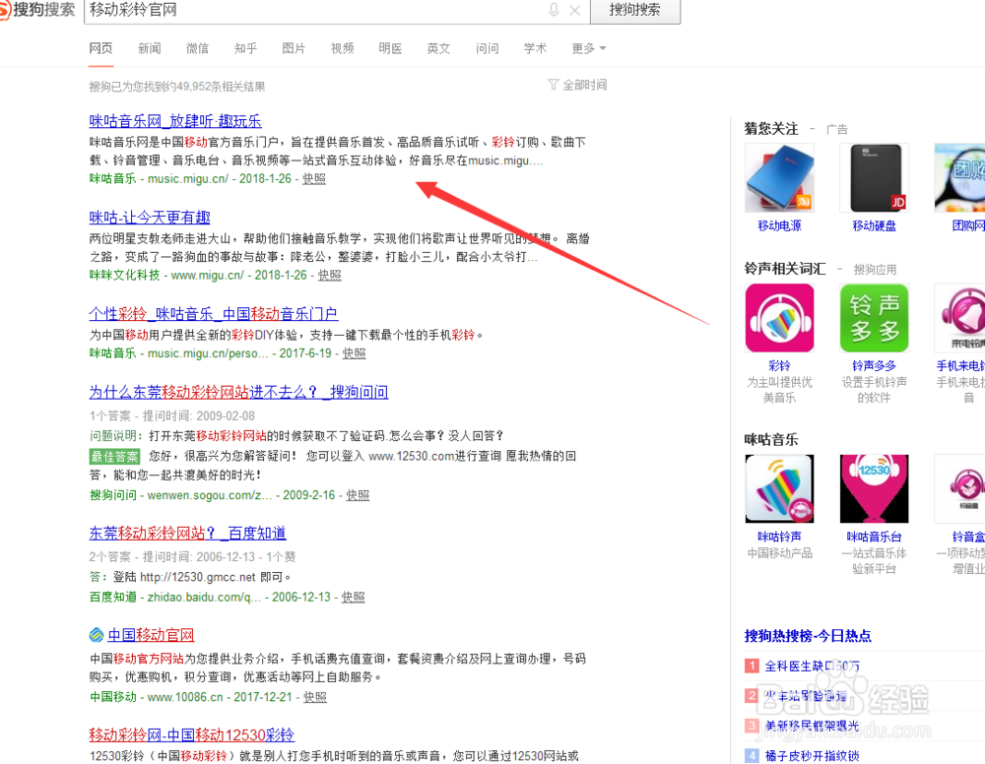
Task: Open result 咪咕音乐网_放肆听·趣玩乐
Action: pyautogui.click(x=175, y=121)
